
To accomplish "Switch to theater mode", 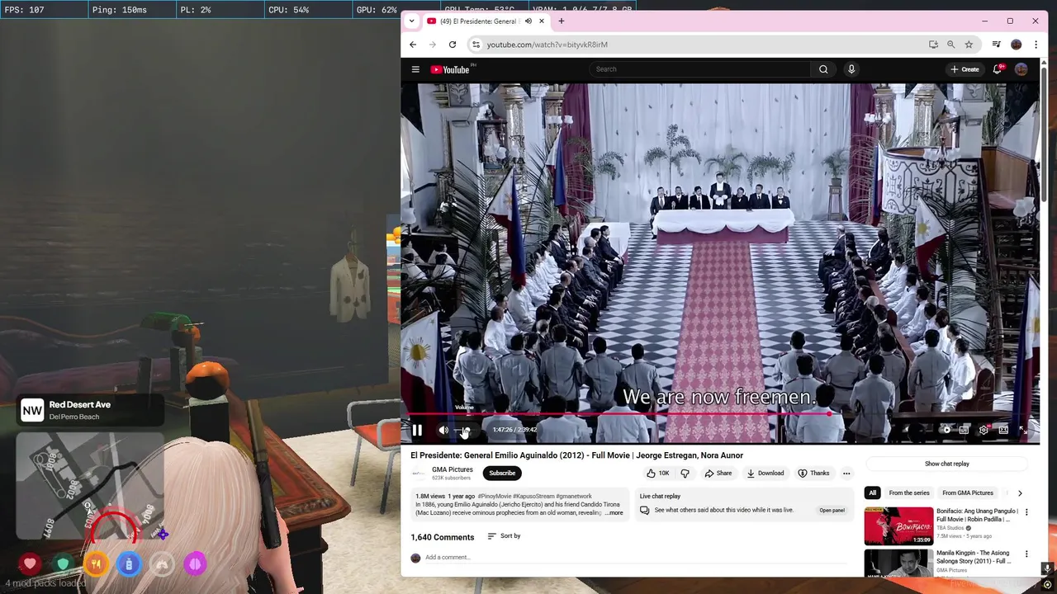I will pyautogui.click(x=1003, y=430).
